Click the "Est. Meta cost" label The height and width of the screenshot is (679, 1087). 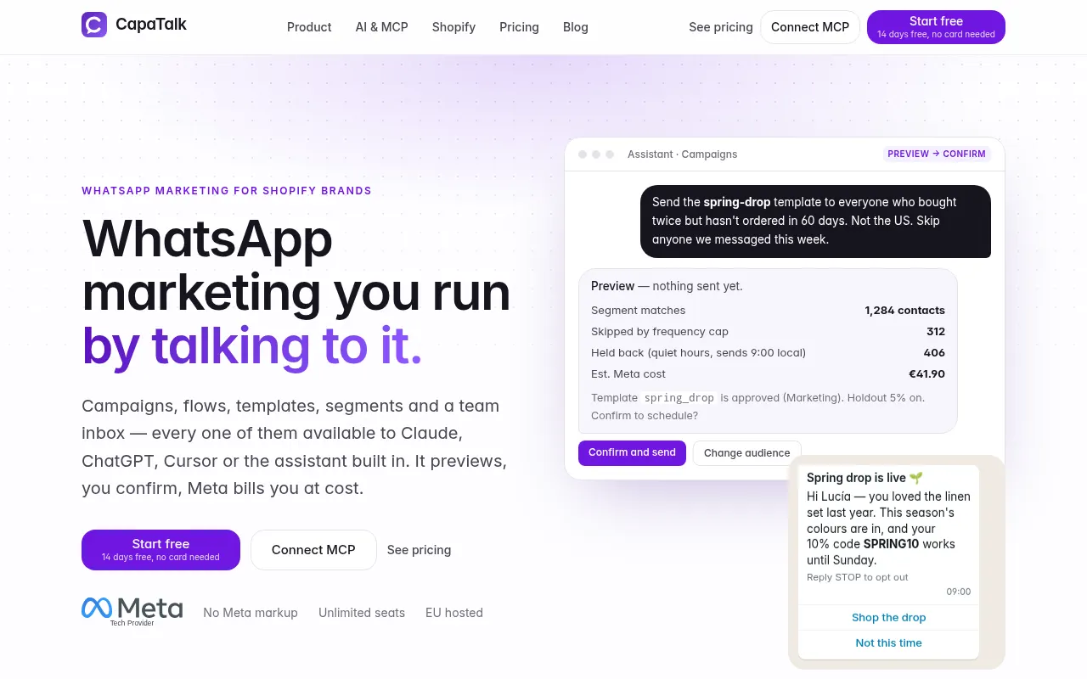click(x=628, y=374)
